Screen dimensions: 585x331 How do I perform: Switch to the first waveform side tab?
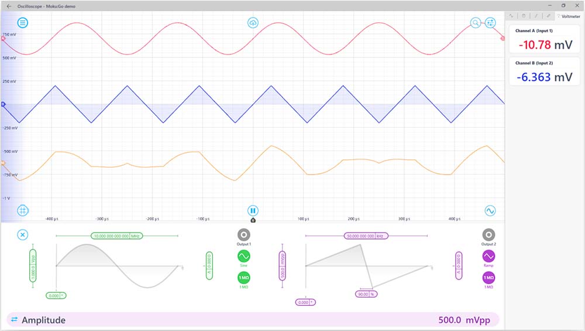[511, 16]
